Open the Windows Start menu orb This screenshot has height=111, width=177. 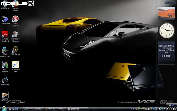pos(4,109)
